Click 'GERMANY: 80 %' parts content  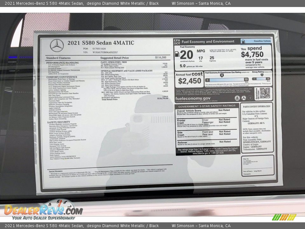pyautogui.click(x=256, y=123)
